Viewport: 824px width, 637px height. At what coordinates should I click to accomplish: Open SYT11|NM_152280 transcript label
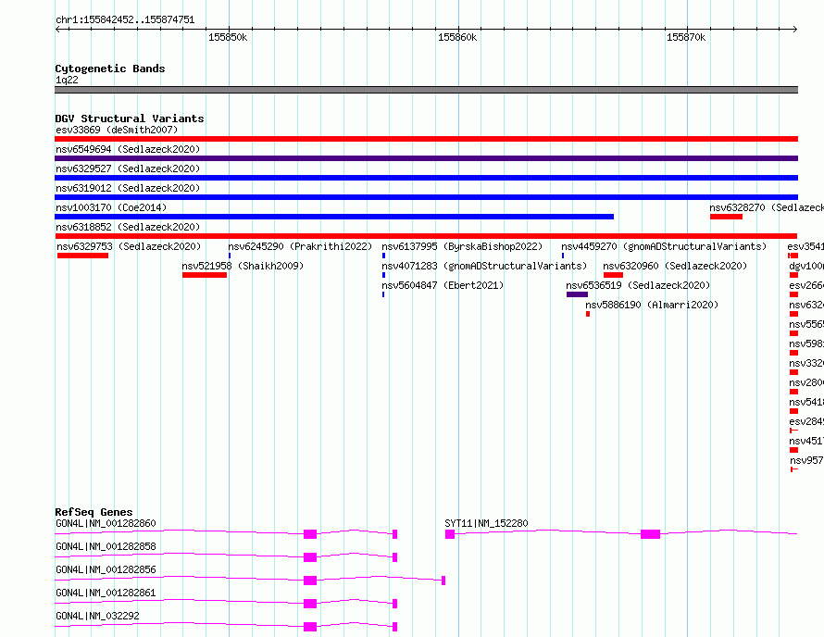[486, 523]
